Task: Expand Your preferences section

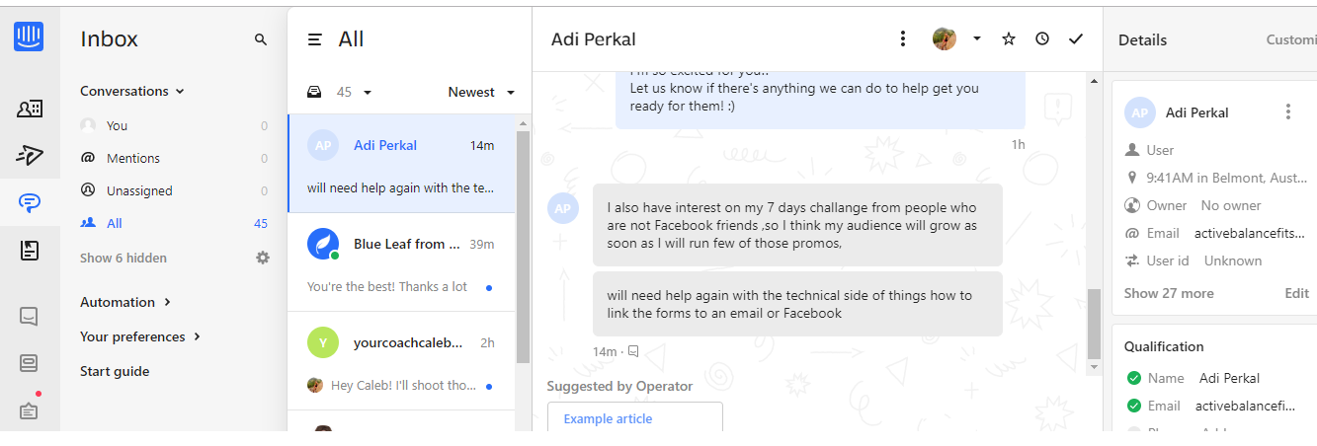Action: [x=140, y=336]
